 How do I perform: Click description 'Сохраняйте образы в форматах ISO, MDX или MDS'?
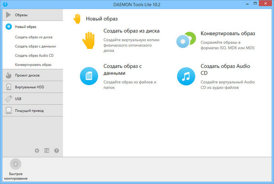[227, 45]
